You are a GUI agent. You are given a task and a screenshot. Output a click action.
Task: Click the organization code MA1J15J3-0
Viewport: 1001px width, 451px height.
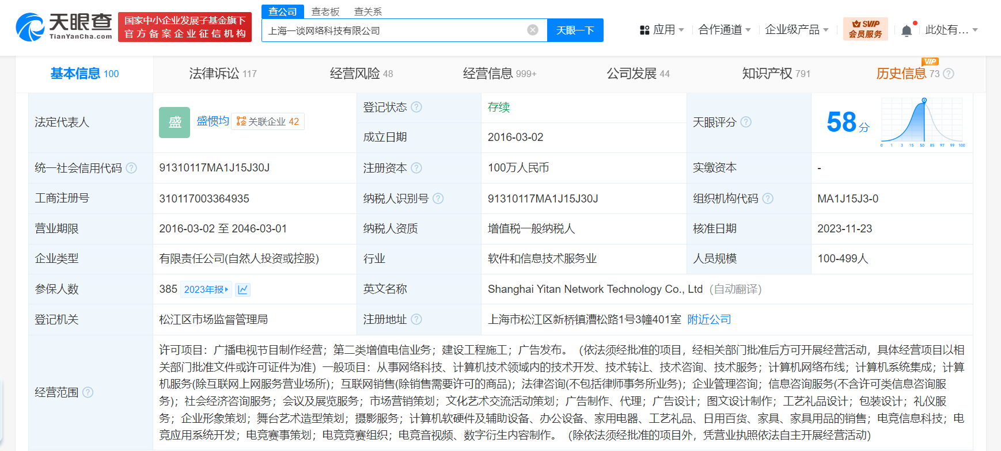click(x=848, y=198)
